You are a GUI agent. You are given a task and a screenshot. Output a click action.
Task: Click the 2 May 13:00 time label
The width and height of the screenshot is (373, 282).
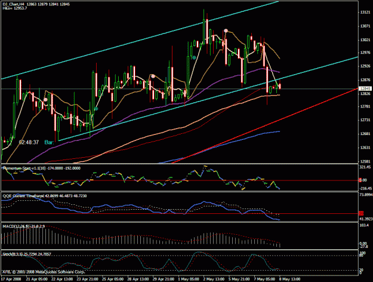click(214, 279)
